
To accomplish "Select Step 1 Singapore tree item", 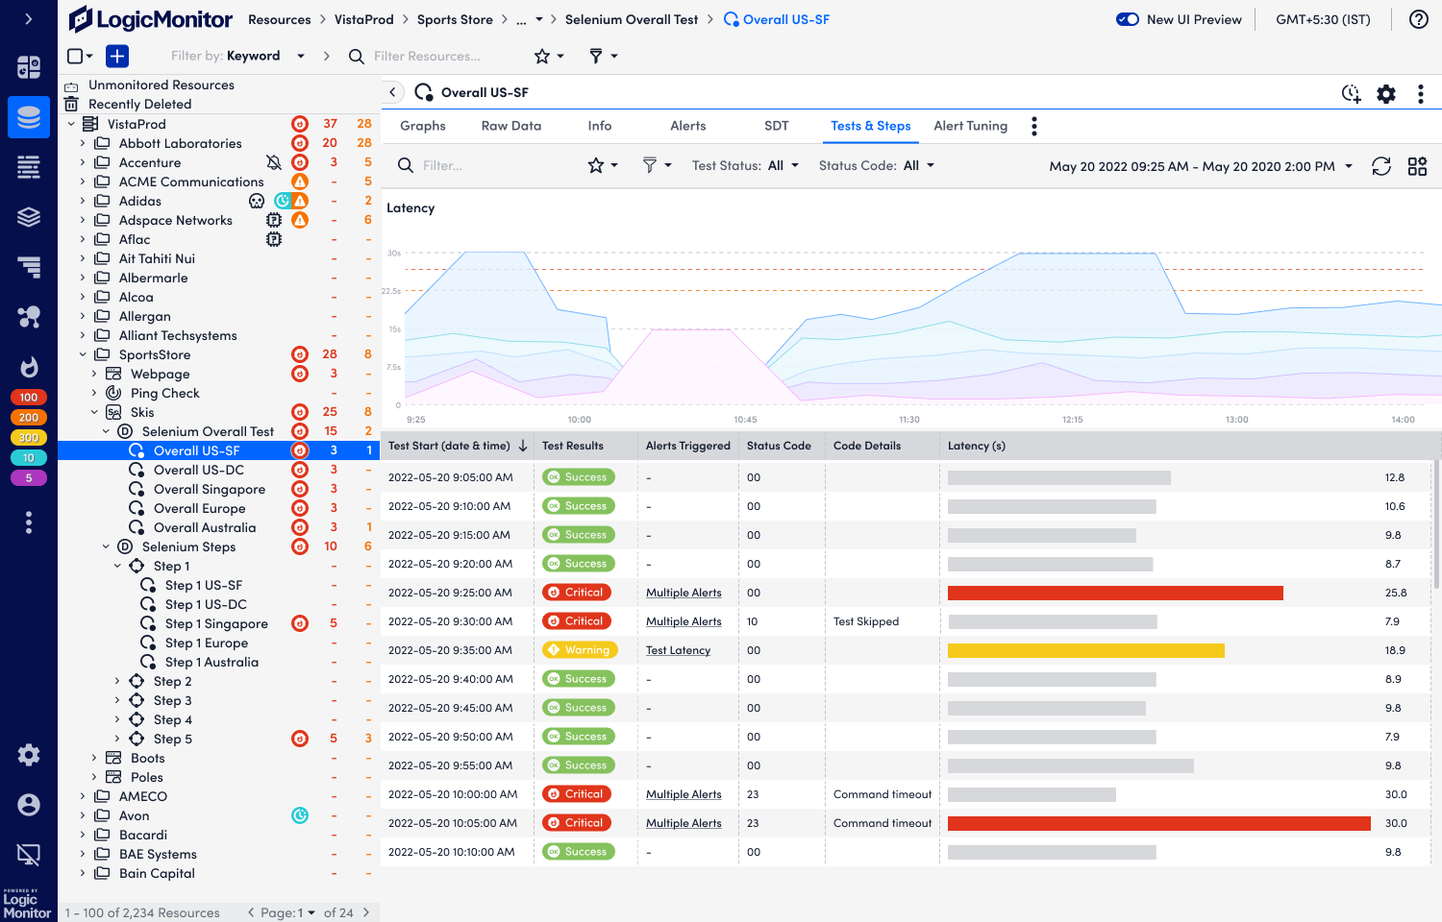I will (x=216, y=623).
